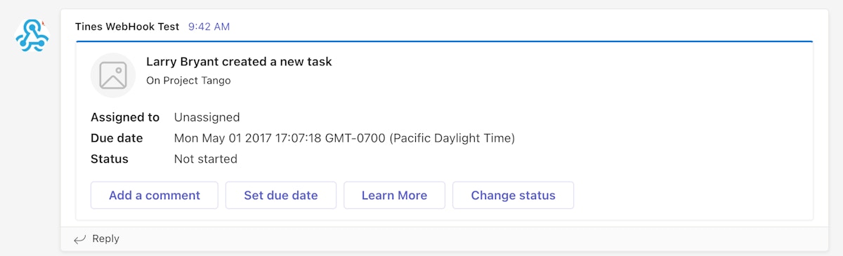This screenshot has height=256, width=843.
Task: Click the Tines webhook avatar icon
Action: [32, 35]
